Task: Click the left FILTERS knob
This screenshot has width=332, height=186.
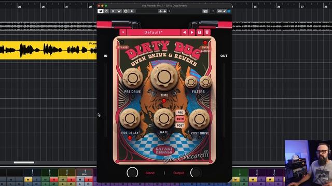Action: click(x=191, y=82)
